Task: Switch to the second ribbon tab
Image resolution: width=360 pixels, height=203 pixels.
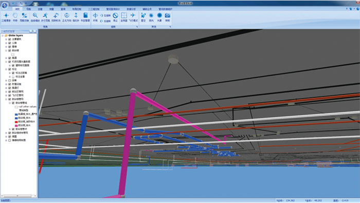Action: (29, 9)
